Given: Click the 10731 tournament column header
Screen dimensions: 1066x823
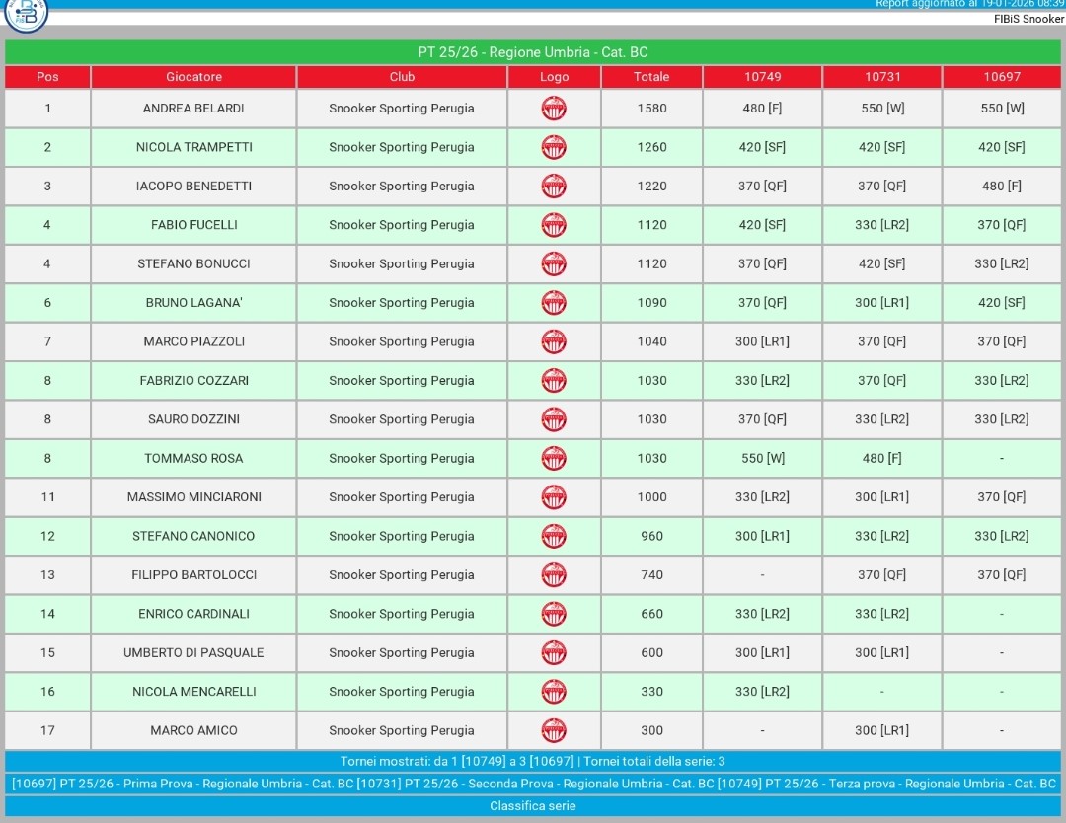Looking at the screenshot, I should (882, 77).
